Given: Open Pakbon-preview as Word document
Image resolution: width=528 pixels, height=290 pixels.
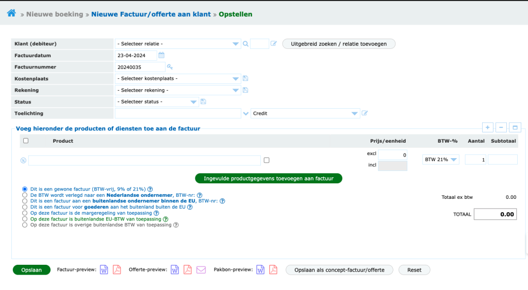Looking at the screenshot, I should (260, 270).
